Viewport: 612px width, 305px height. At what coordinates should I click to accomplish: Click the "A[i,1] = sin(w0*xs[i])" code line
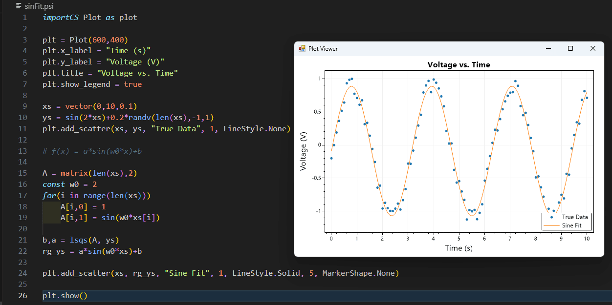110,218
